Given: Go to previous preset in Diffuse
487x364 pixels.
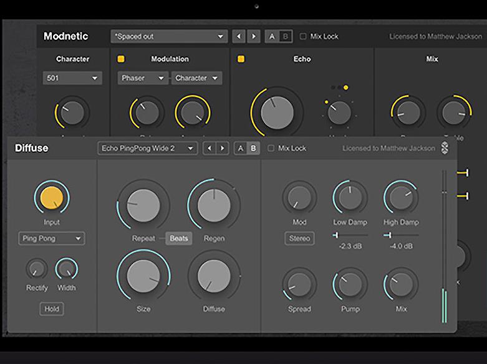Looking at the screenshot, I should coord(210,148).
